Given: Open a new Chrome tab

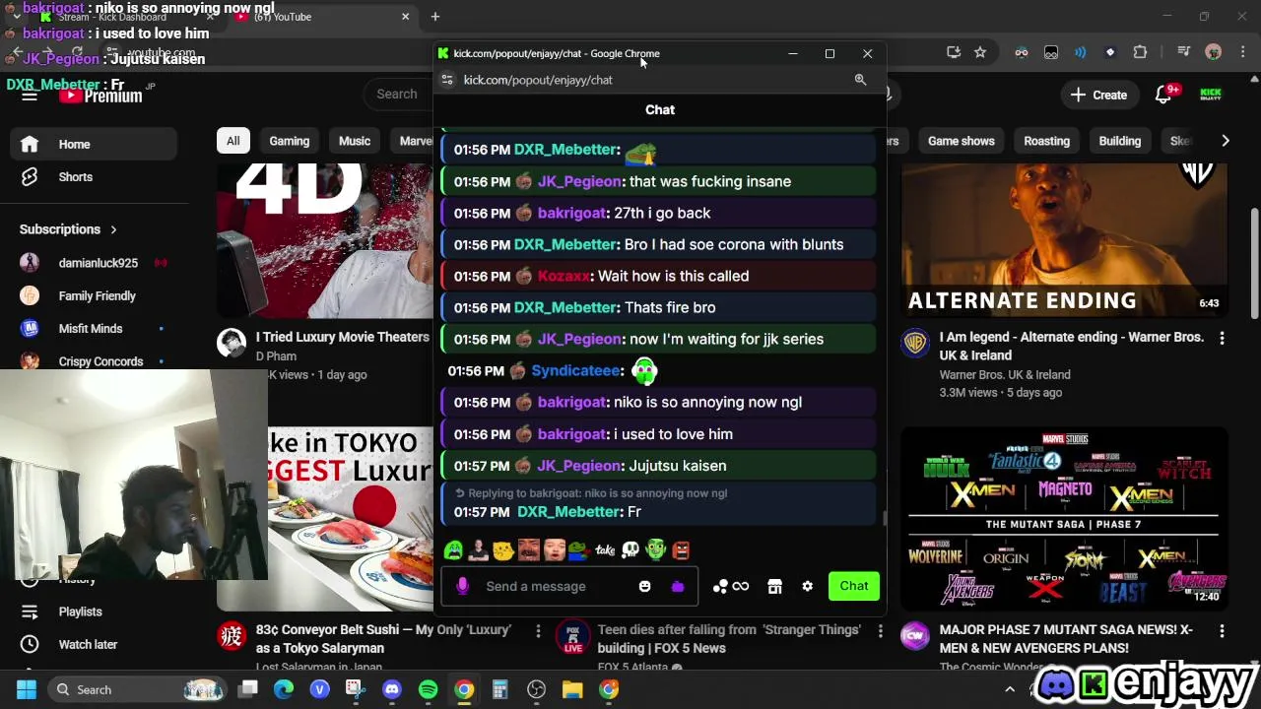Looking at the screenshot, I should (434, 17).
